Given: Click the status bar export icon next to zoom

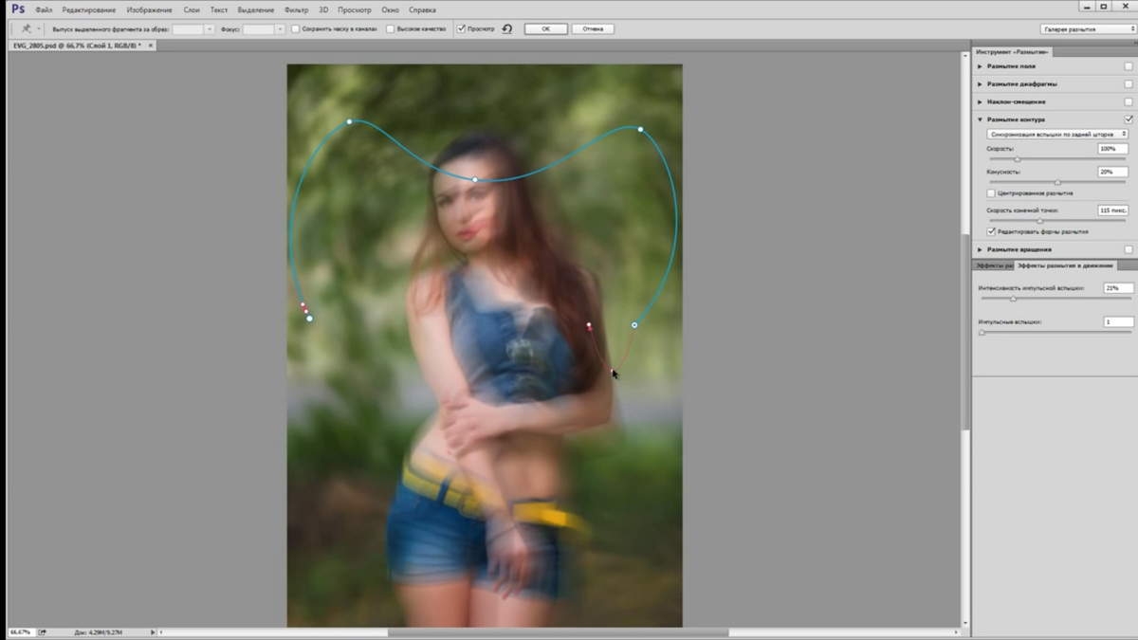Looking at the screenshot, I should pyautogui.click(x=42, y=631).
